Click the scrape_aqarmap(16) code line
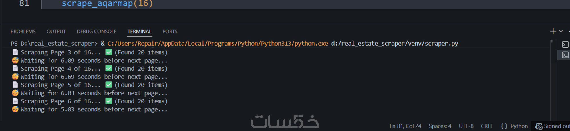The width and height of the screenshot is (570, 131). tap(107, 4)
